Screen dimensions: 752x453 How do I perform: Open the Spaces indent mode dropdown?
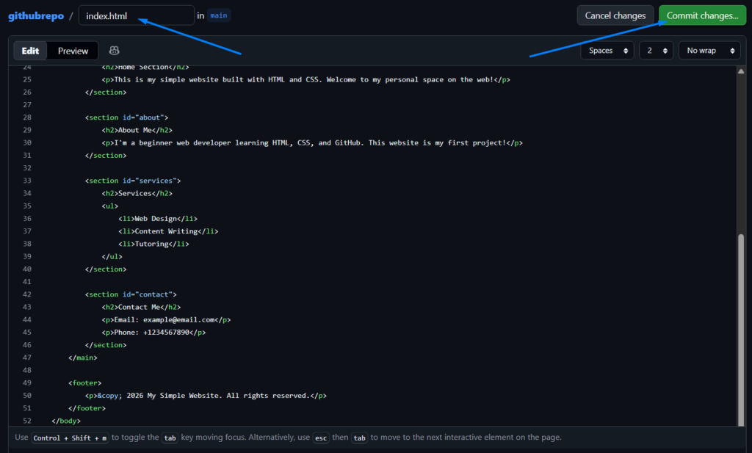pos(607,51)
